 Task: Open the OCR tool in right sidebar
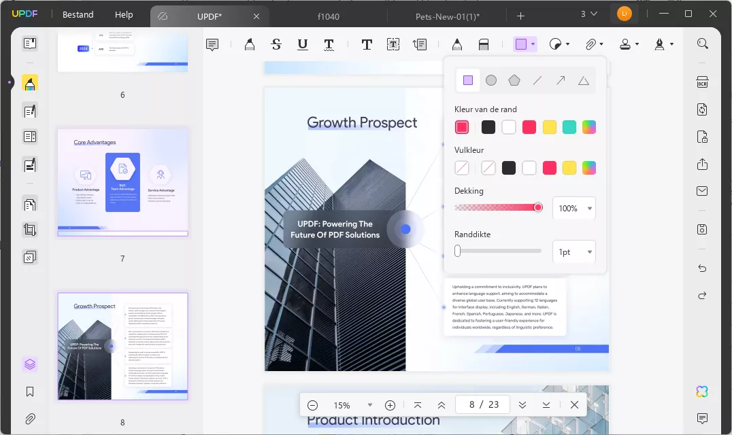coord(702,82)
